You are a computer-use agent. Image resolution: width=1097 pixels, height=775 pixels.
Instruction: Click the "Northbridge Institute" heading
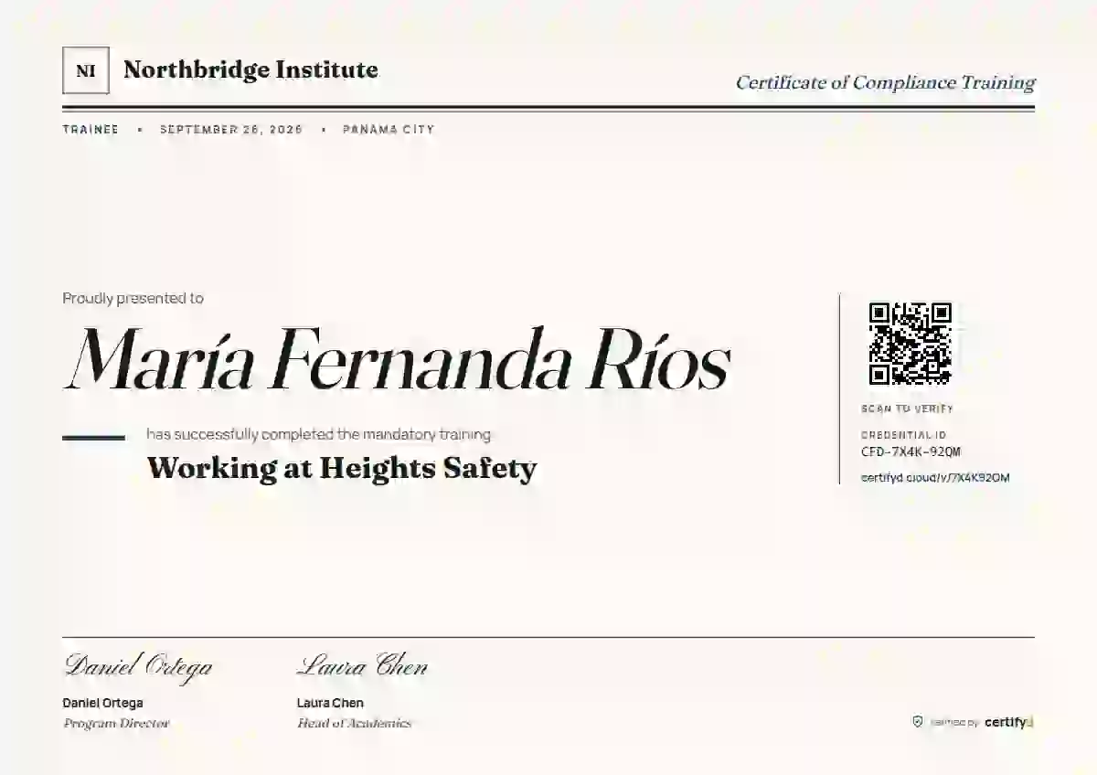click(x=250, y=69)
